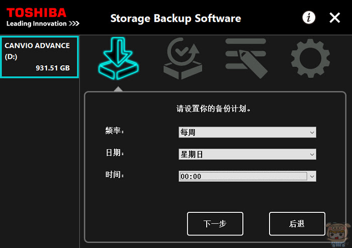Click the 后退 button
Viewport: 352px width, 248px height.
[x=297, y=223]
